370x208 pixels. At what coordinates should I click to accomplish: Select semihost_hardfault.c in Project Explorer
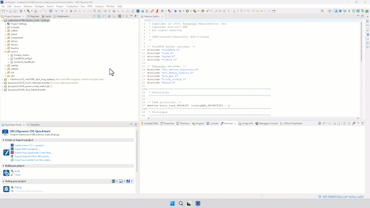click(x=24, y=62)
